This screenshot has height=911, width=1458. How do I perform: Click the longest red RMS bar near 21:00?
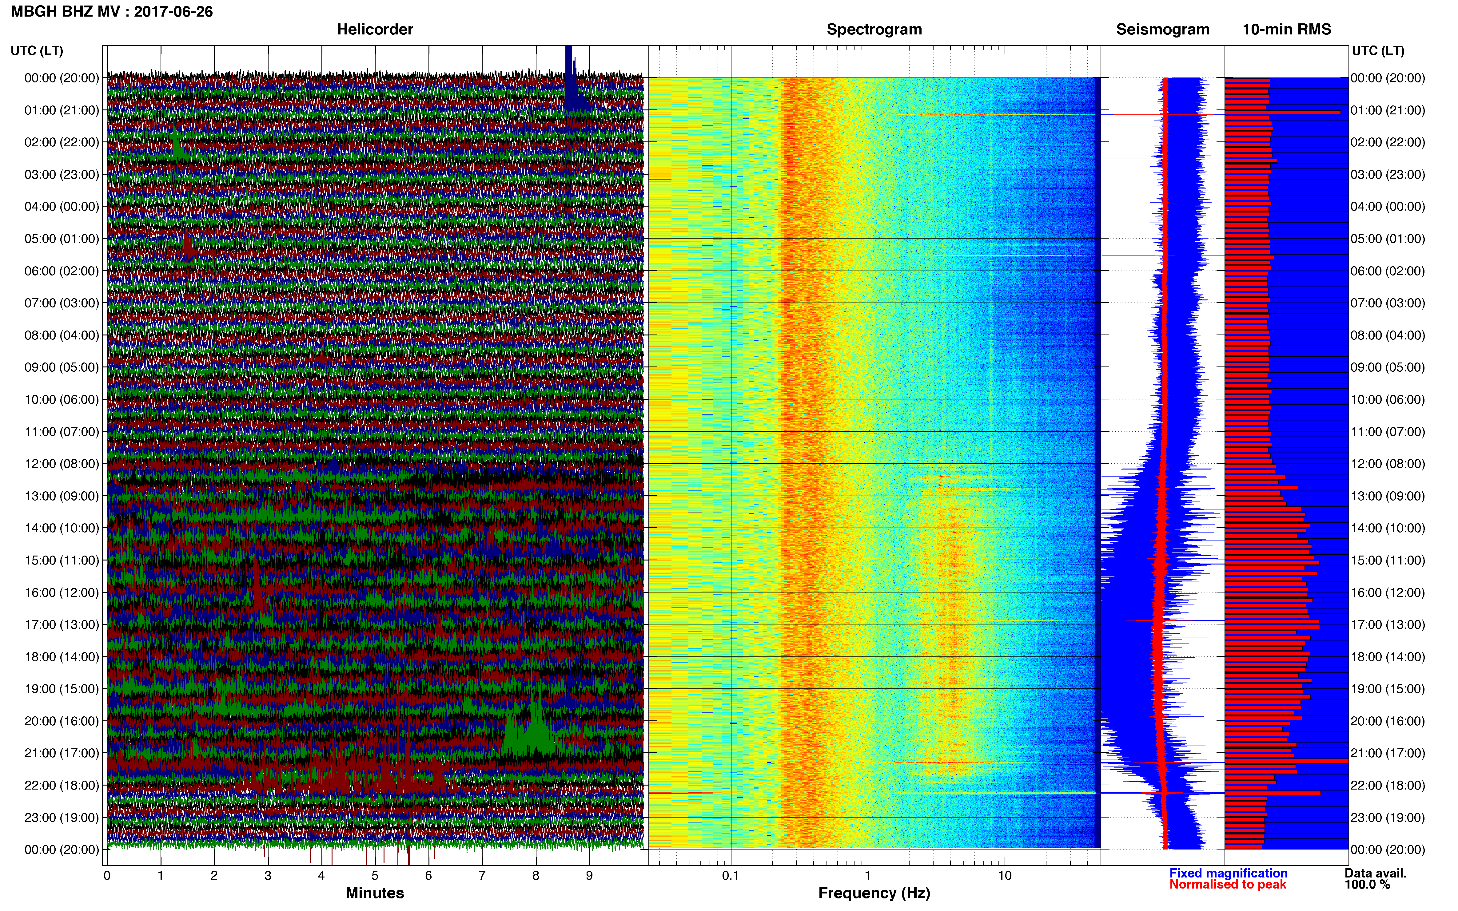(x=1286, y=762)
